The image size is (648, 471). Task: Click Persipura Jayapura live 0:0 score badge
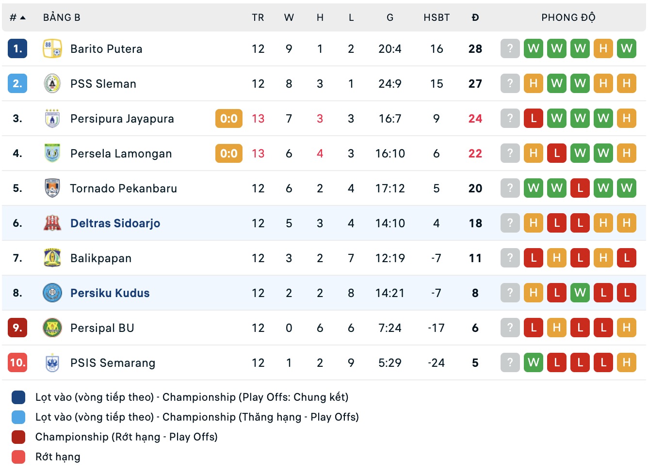tap(229, 119)
